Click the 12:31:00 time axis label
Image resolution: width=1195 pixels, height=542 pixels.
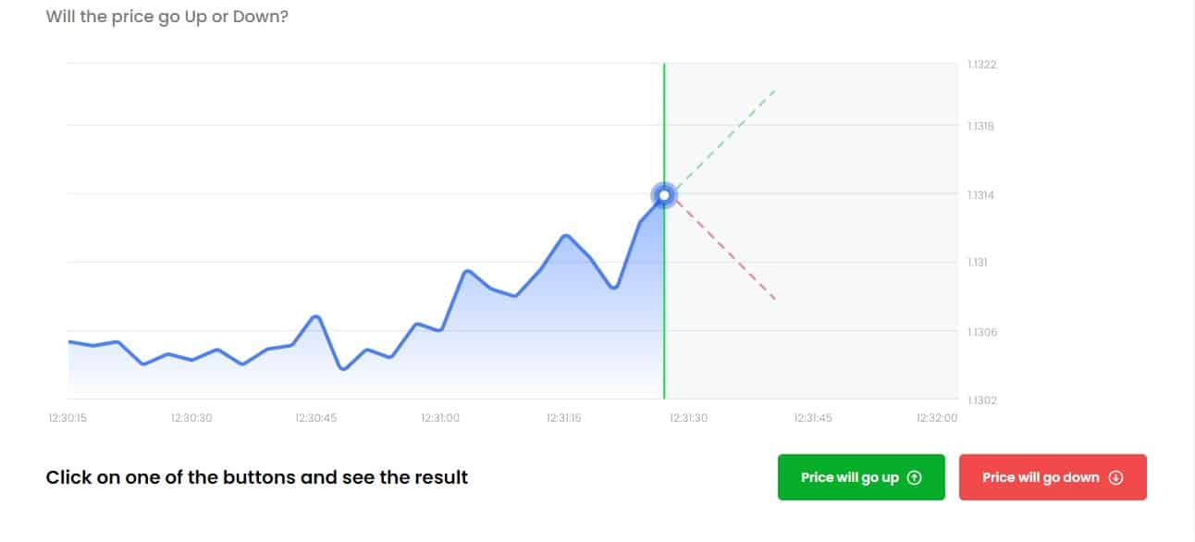pos(440,418)
